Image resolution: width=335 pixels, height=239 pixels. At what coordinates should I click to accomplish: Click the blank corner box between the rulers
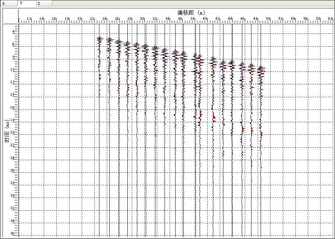pyautogui.click(x=10, y=15)
